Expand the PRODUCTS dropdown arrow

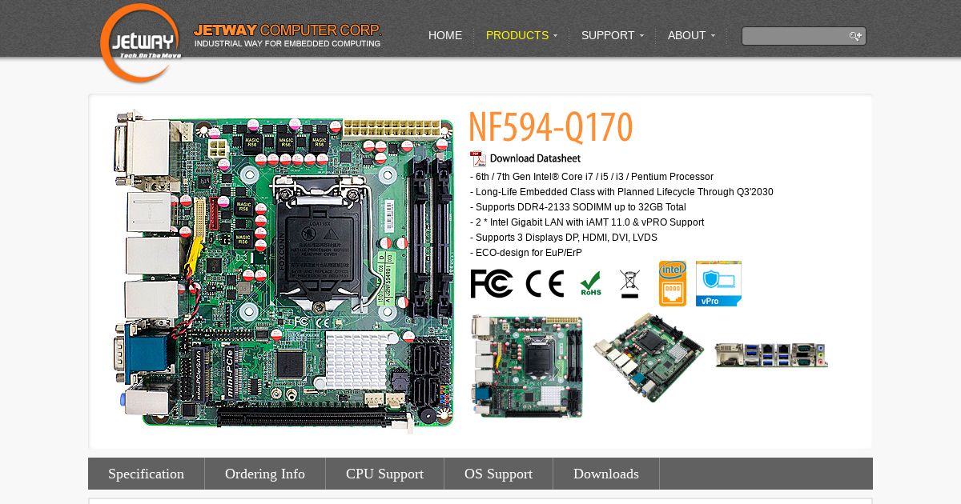click(x=555, y=36)
